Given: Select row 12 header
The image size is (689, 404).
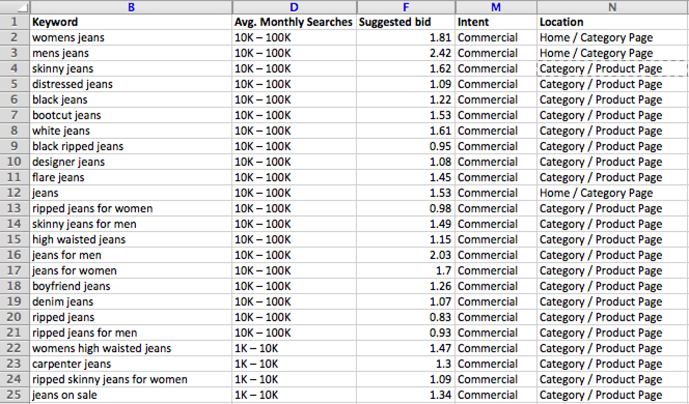Looking at the screenshot, I should [15, 193].
